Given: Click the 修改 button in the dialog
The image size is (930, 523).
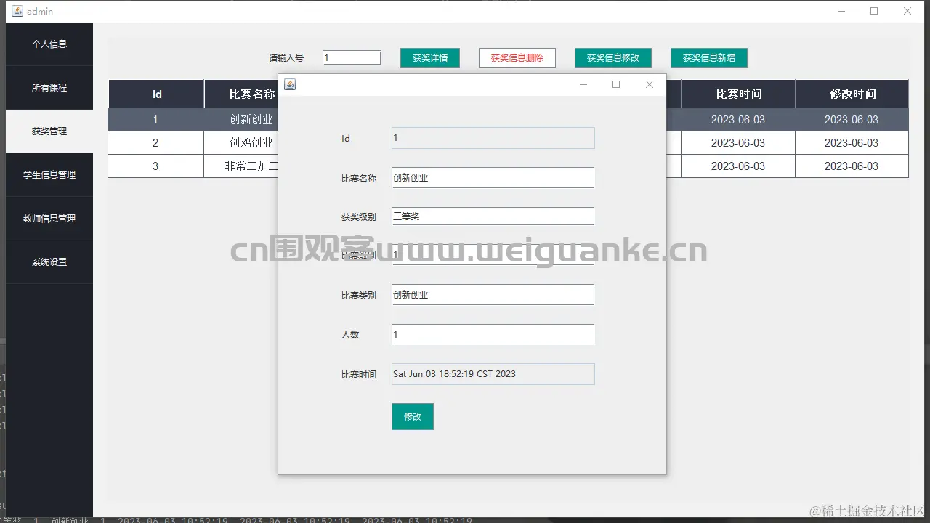Looking at the screenshot, I should 413,416.
